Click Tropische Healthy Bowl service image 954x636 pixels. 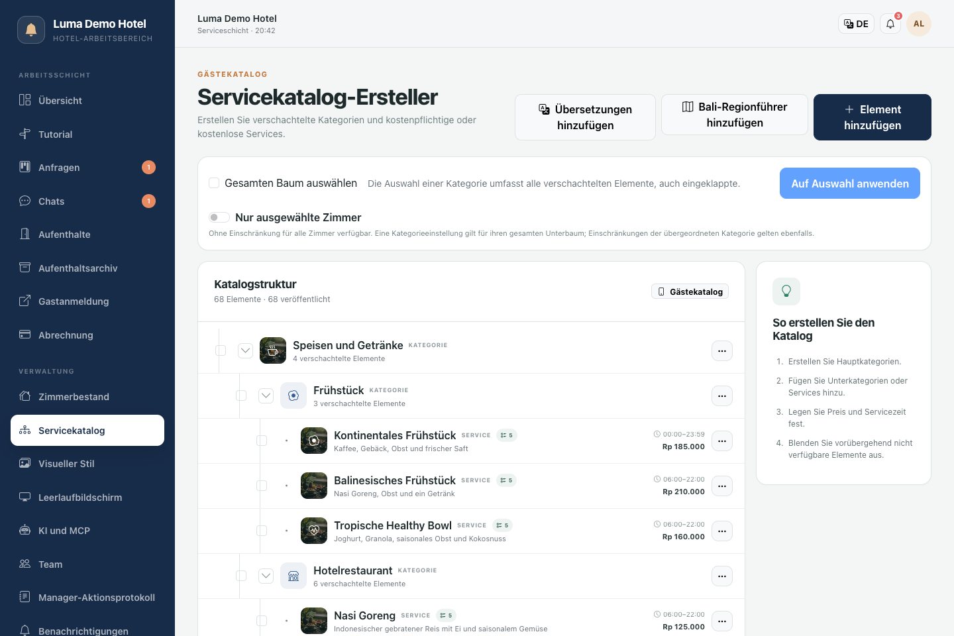click(314, 531)
